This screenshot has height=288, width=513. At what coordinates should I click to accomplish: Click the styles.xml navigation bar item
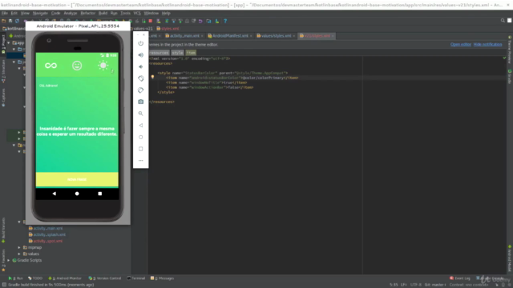168,29
